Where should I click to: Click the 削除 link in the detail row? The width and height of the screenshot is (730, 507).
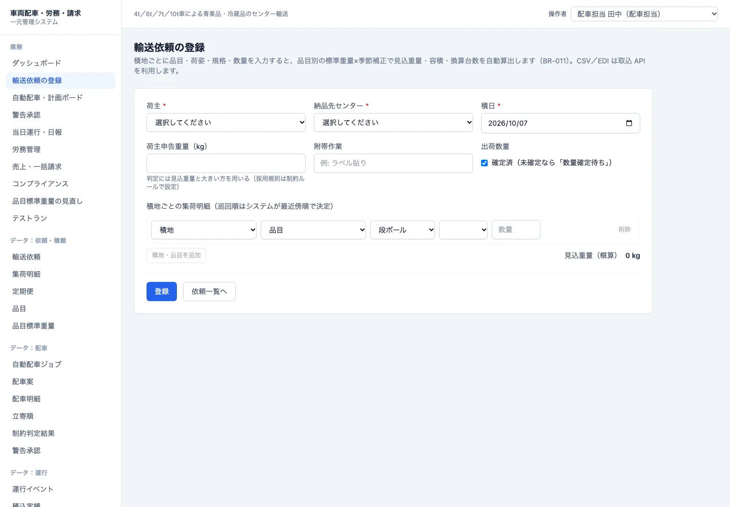[625, 230]
